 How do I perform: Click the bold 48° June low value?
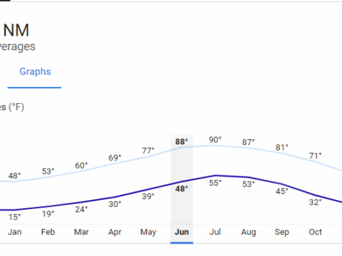coord(182,189)
